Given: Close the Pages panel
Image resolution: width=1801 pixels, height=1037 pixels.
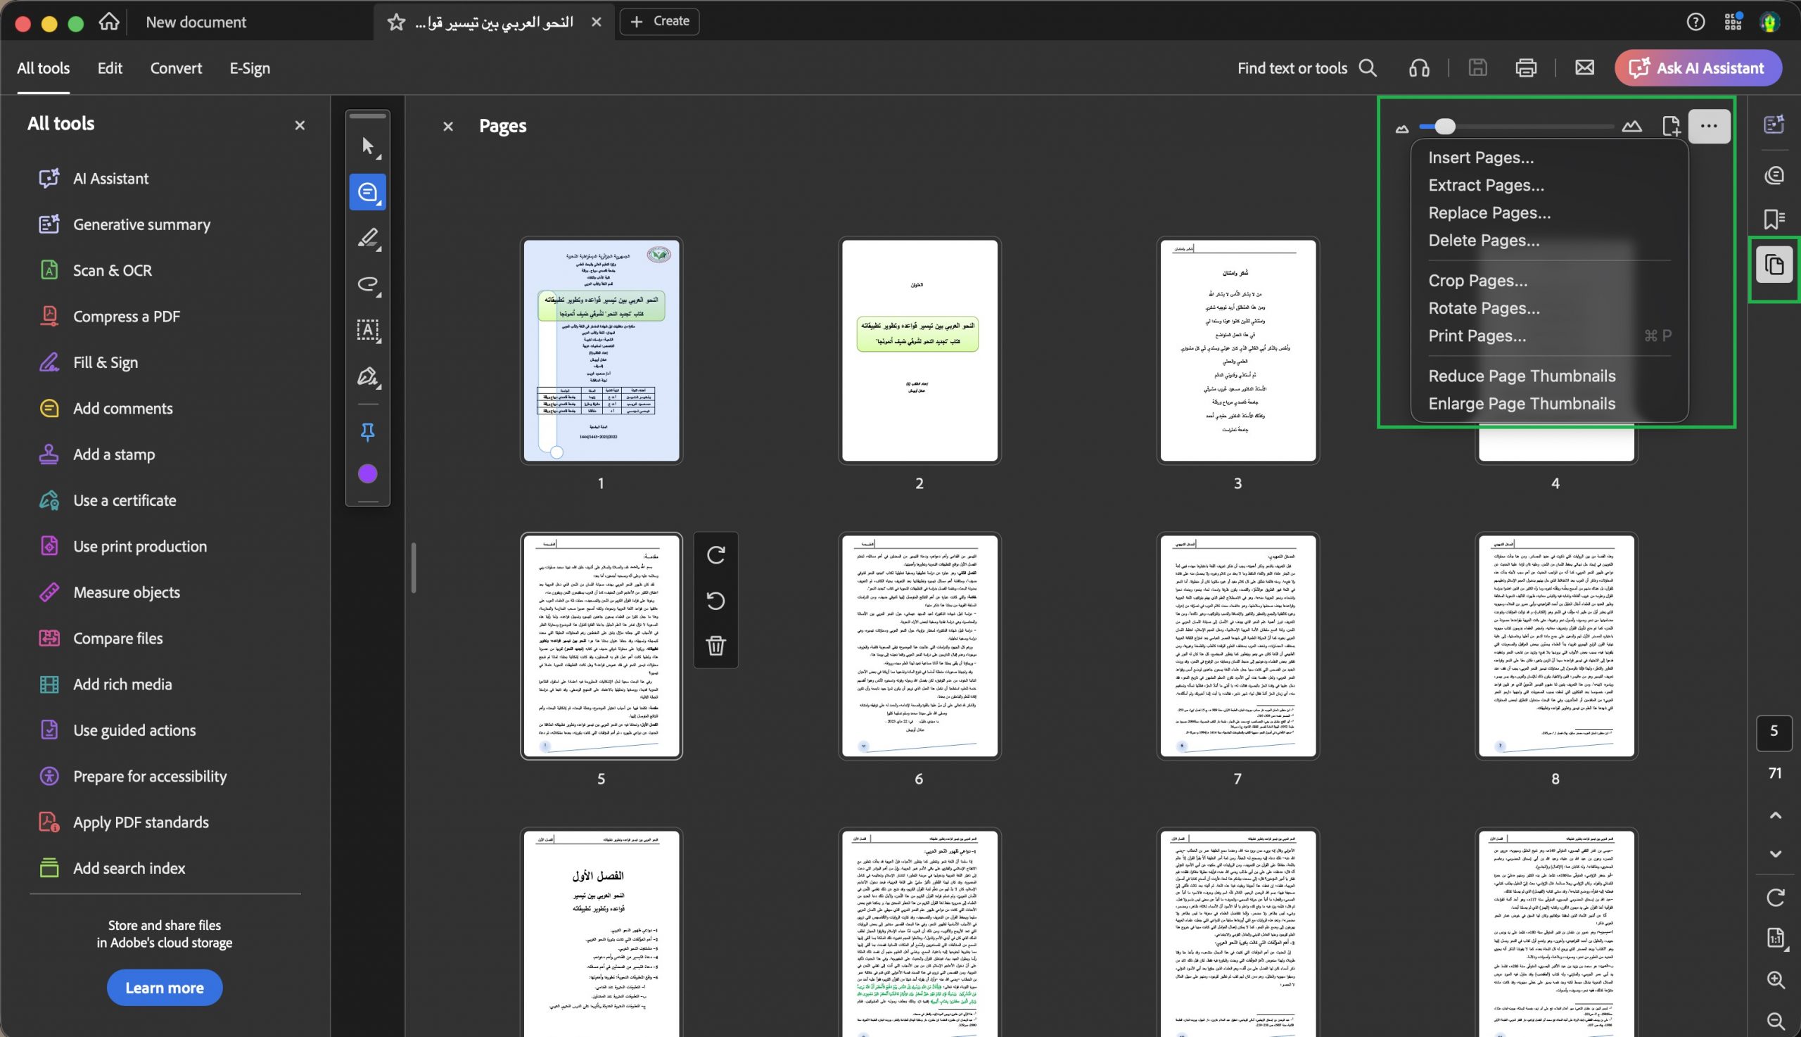Looking at the screenshot, I should [448, 127].
